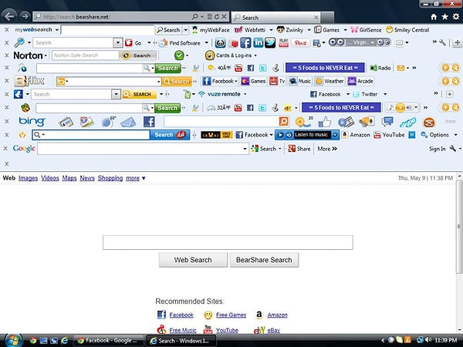Expand the Norton logo dropdown arrow
463x347 pixels.
(46, 56)
